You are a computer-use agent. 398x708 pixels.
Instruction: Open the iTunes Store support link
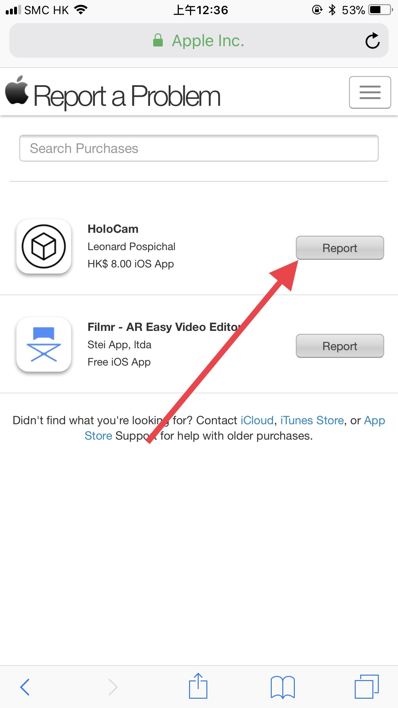312,420
